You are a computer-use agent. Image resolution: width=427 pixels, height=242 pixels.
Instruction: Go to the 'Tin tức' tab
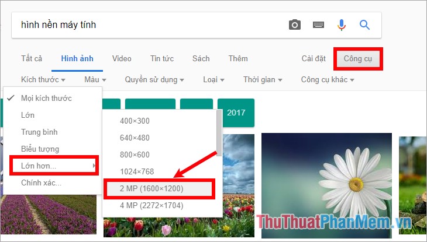click(162, 58)
